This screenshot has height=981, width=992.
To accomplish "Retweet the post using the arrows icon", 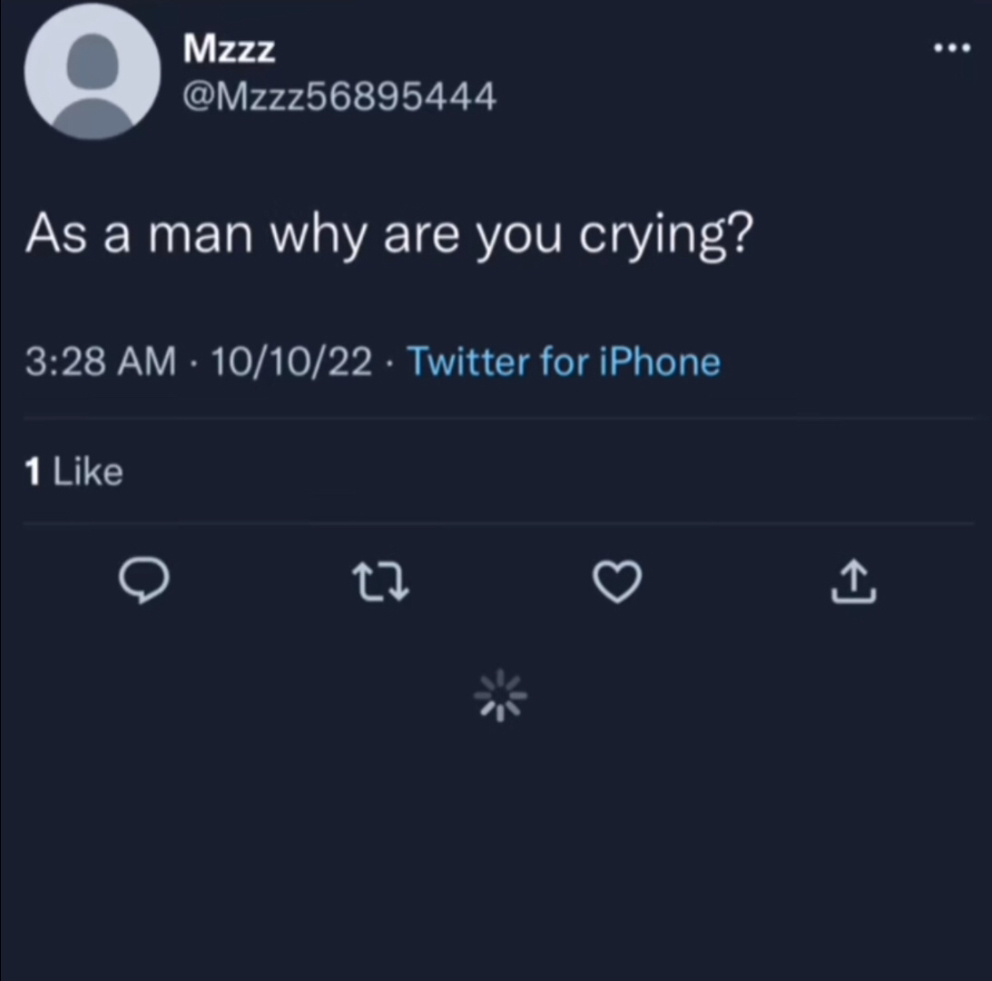I will pyautogui.click(x=380, y=581).
